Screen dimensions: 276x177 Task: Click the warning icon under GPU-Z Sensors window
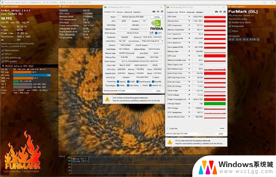[169, 142]
